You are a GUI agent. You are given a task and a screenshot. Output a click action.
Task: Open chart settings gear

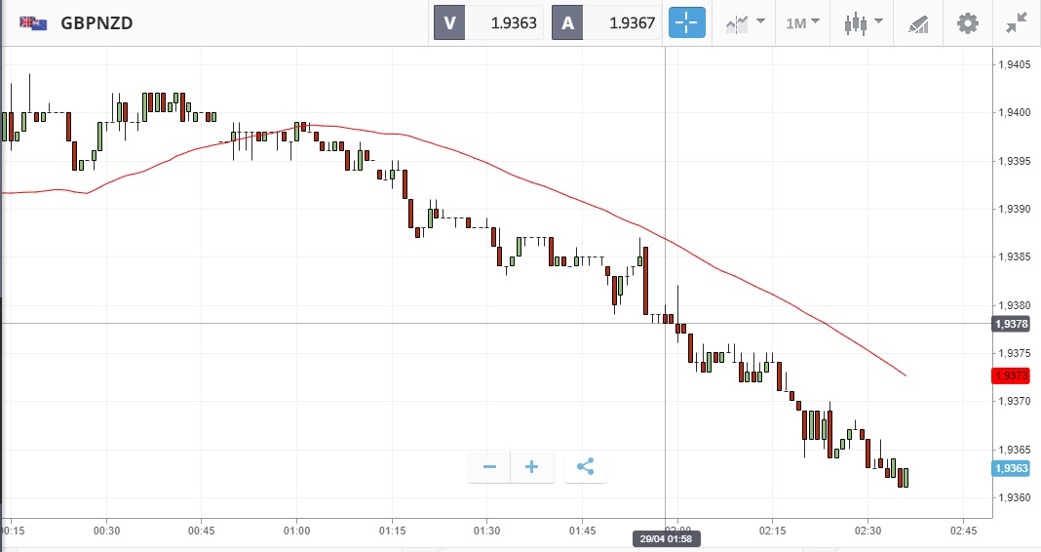click(967, 22)
